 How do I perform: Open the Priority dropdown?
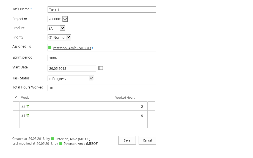(x=68, y=37)
